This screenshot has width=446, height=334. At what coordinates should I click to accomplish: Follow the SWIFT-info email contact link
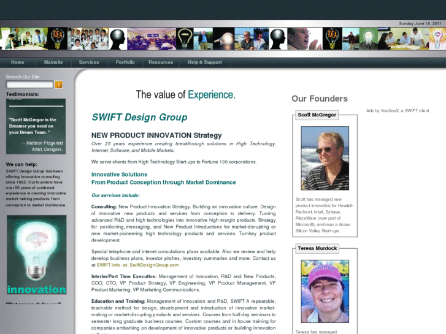coord(137,265)
